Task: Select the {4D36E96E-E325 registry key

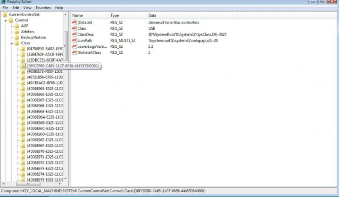Action: pyautogui.click(x=45, y=140)
